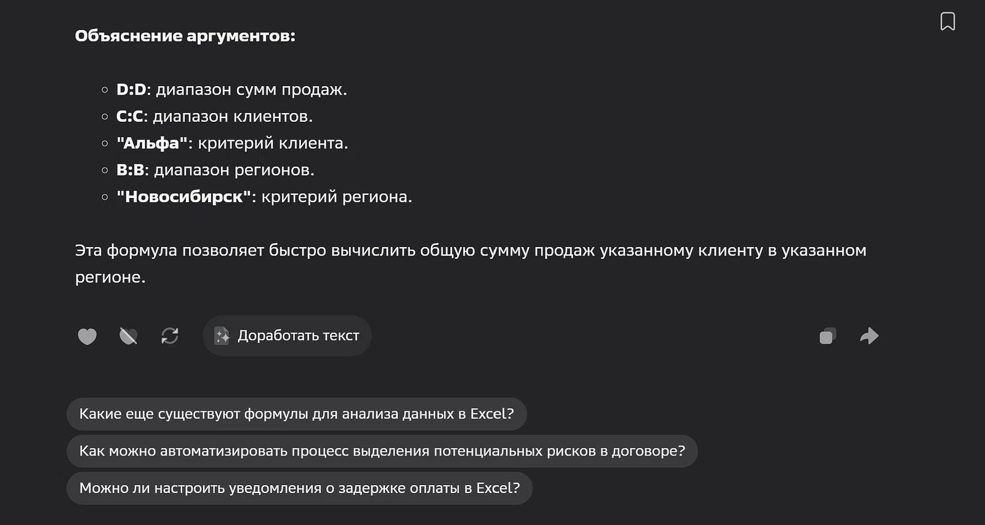Image resolution: width=985 pixels, height=525 pixels.
Task: Click the bold term "Альфа" in the list
Action: [152, 143]
